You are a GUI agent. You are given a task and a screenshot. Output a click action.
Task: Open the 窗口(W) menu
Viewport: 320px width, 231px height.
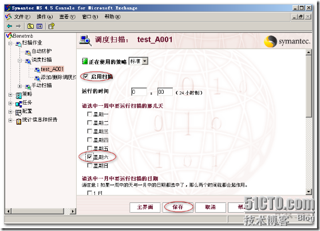click(90, 17)
